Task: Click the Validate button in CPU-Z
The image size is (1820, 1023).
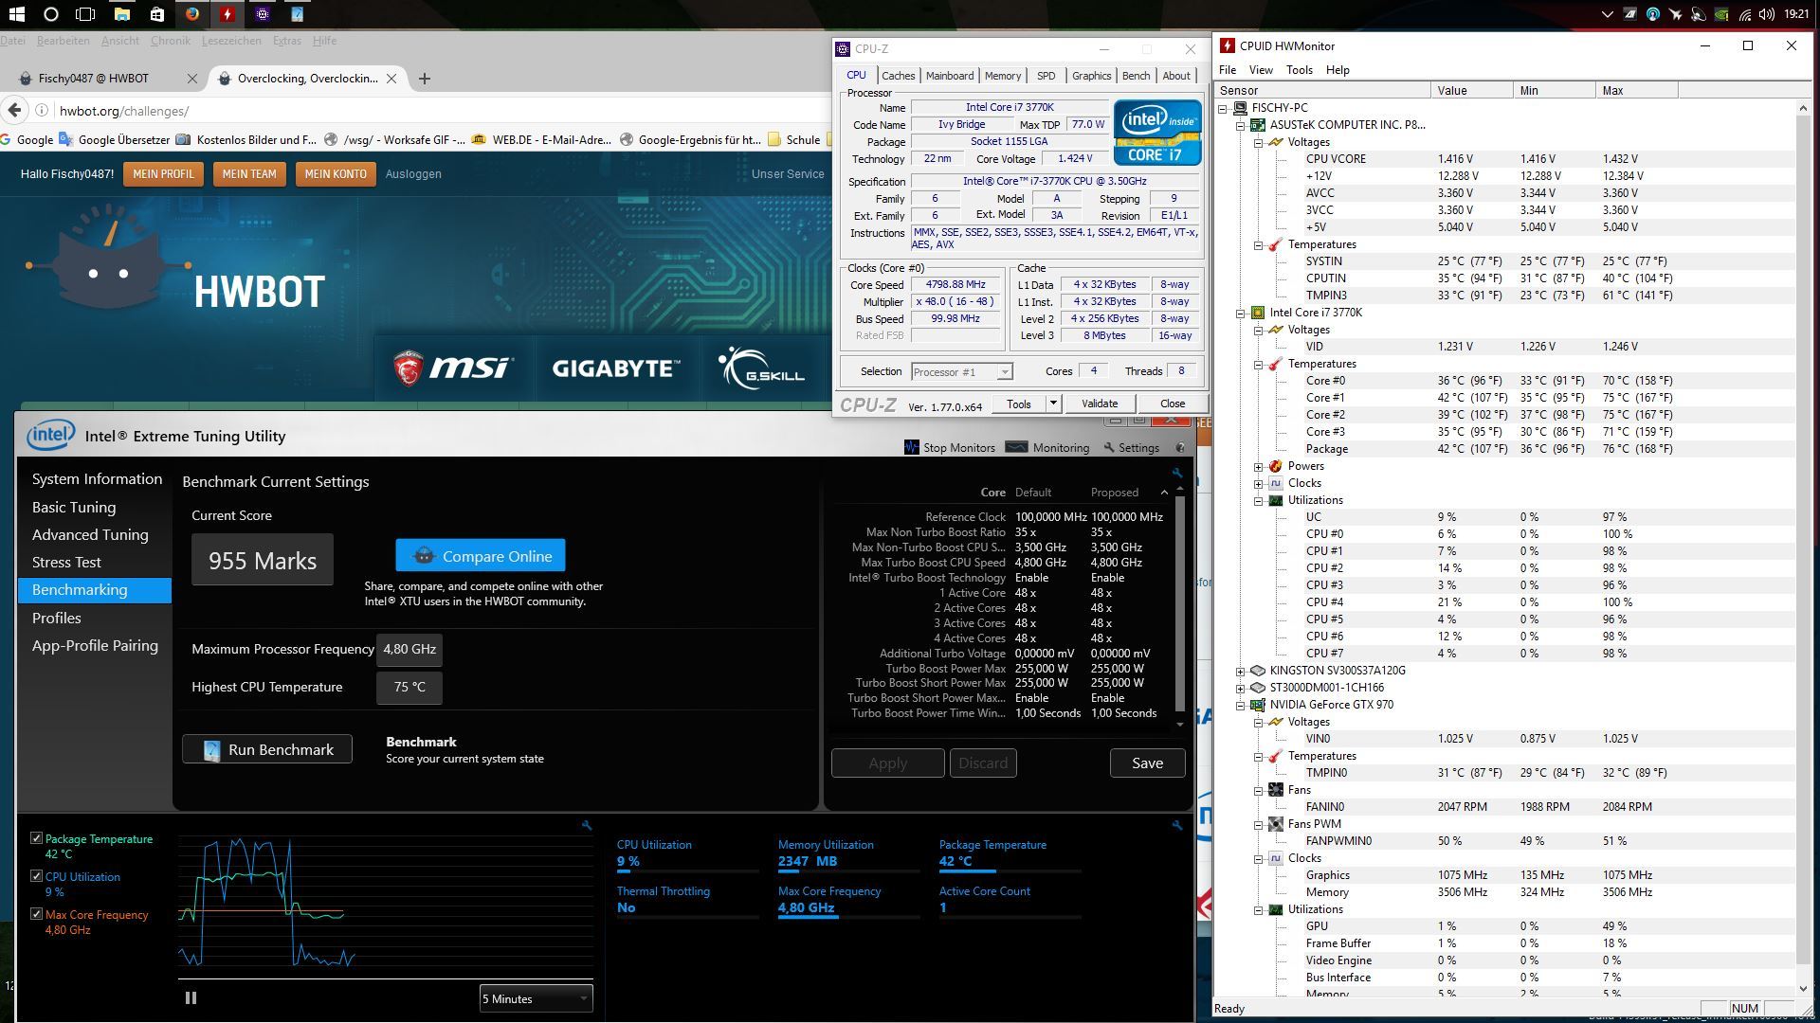Action: (x=1100, y=404)
